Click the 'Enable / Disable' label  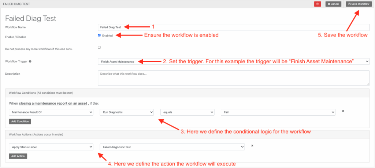coord(15,37)
